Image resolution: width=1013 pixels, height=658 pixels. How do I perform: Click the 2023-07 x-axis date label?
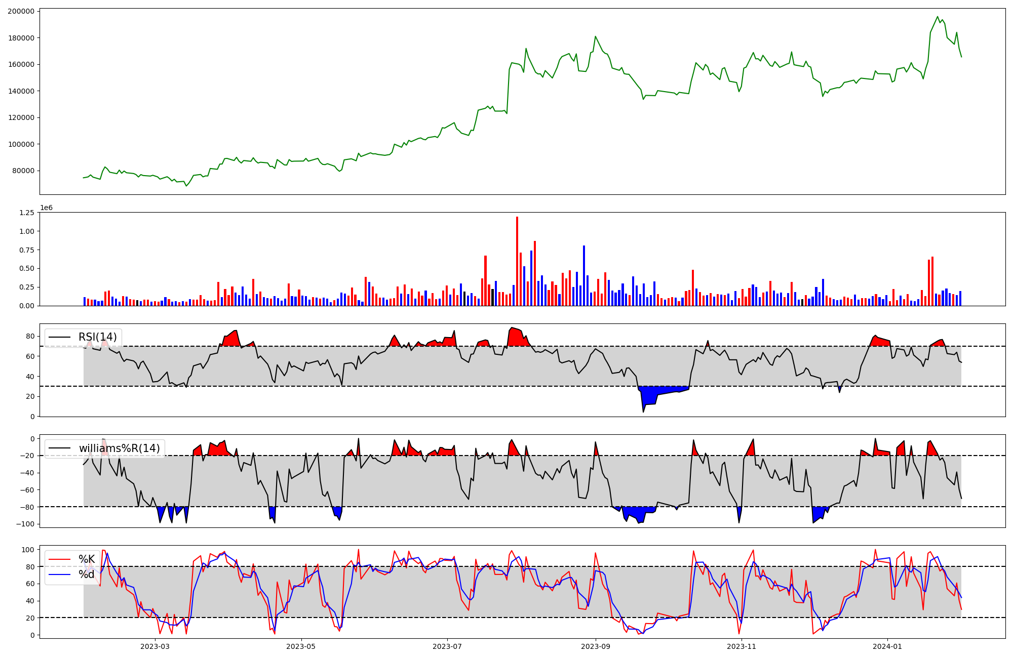447,646
